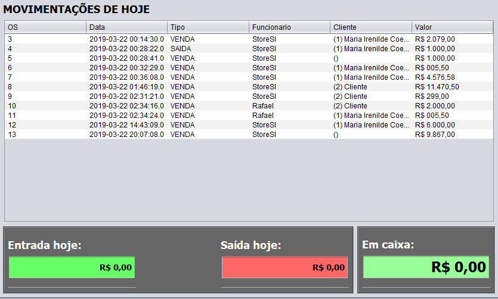
Task: Click date 2019-03-22 00:36:08.0
Action: coord(126,77)
